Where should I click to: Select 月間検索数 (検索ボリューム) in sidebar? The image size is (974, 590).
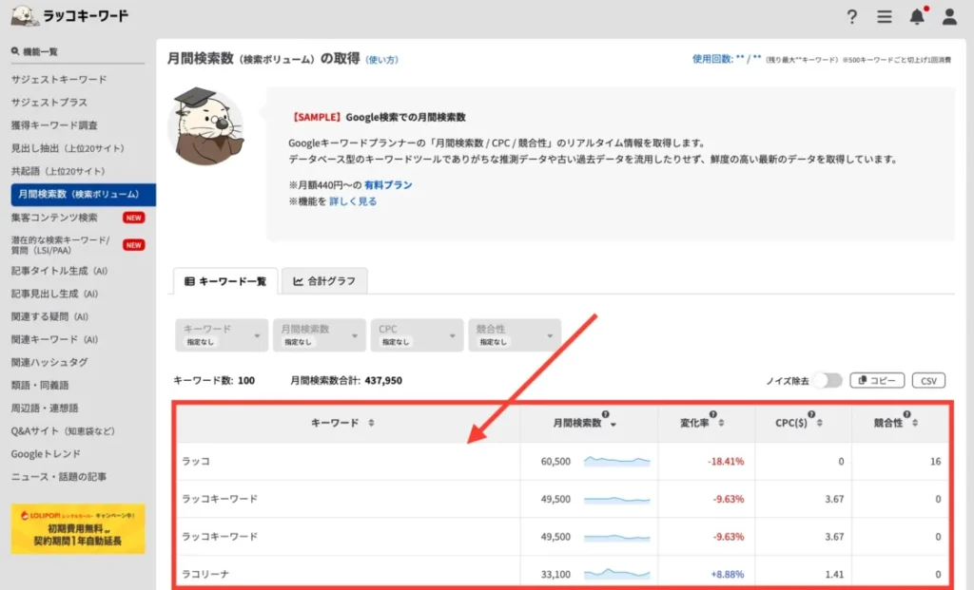pos(84,194)
